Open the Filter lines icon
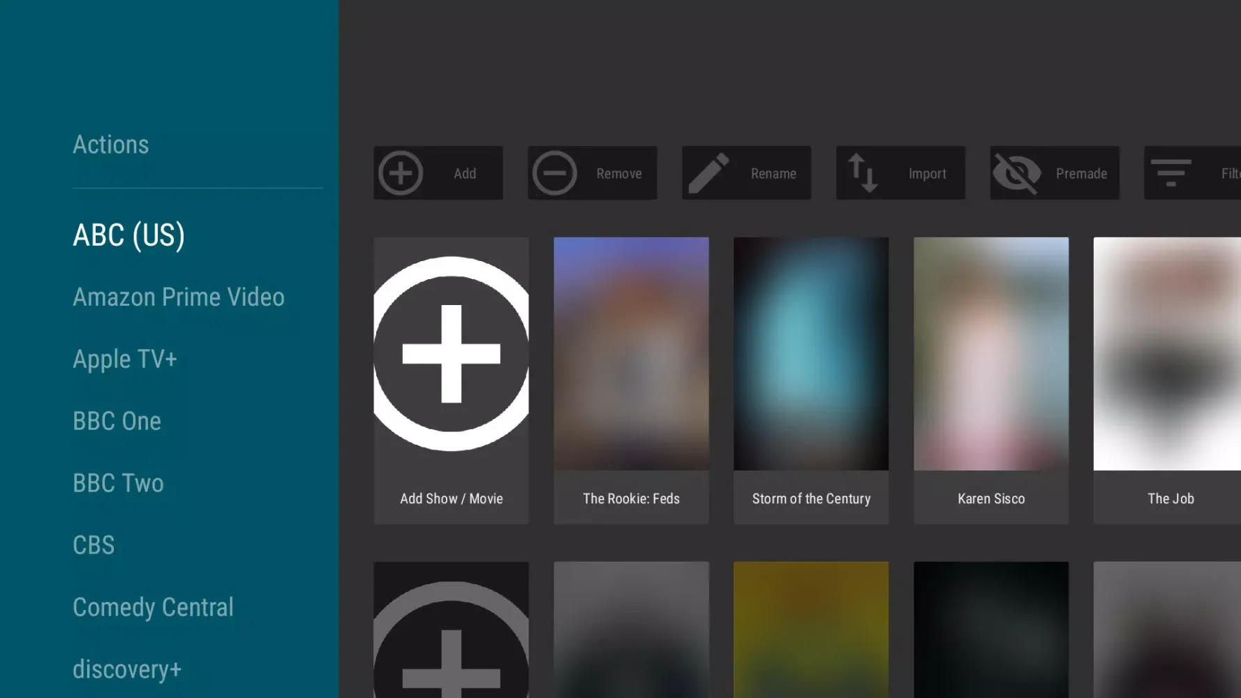Image resolution: width=1241 pixels, height=698 pixels. [x=1171, y=173]
